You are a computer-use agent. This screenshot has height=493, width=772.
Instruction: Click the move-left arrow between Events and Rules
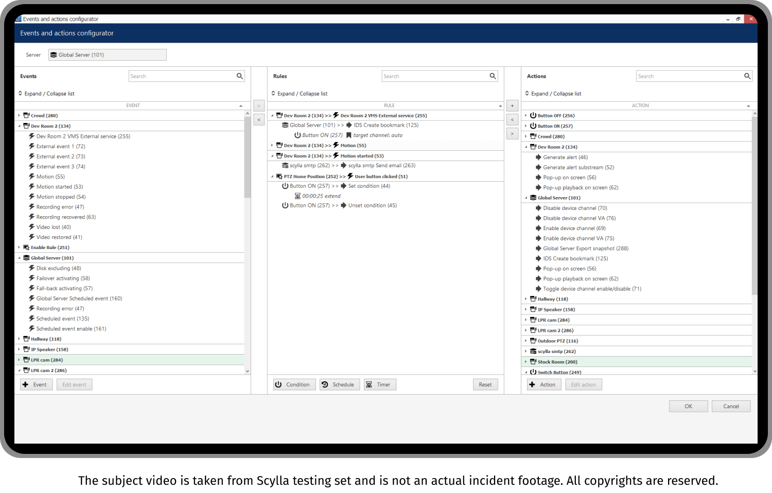(259, 119)
